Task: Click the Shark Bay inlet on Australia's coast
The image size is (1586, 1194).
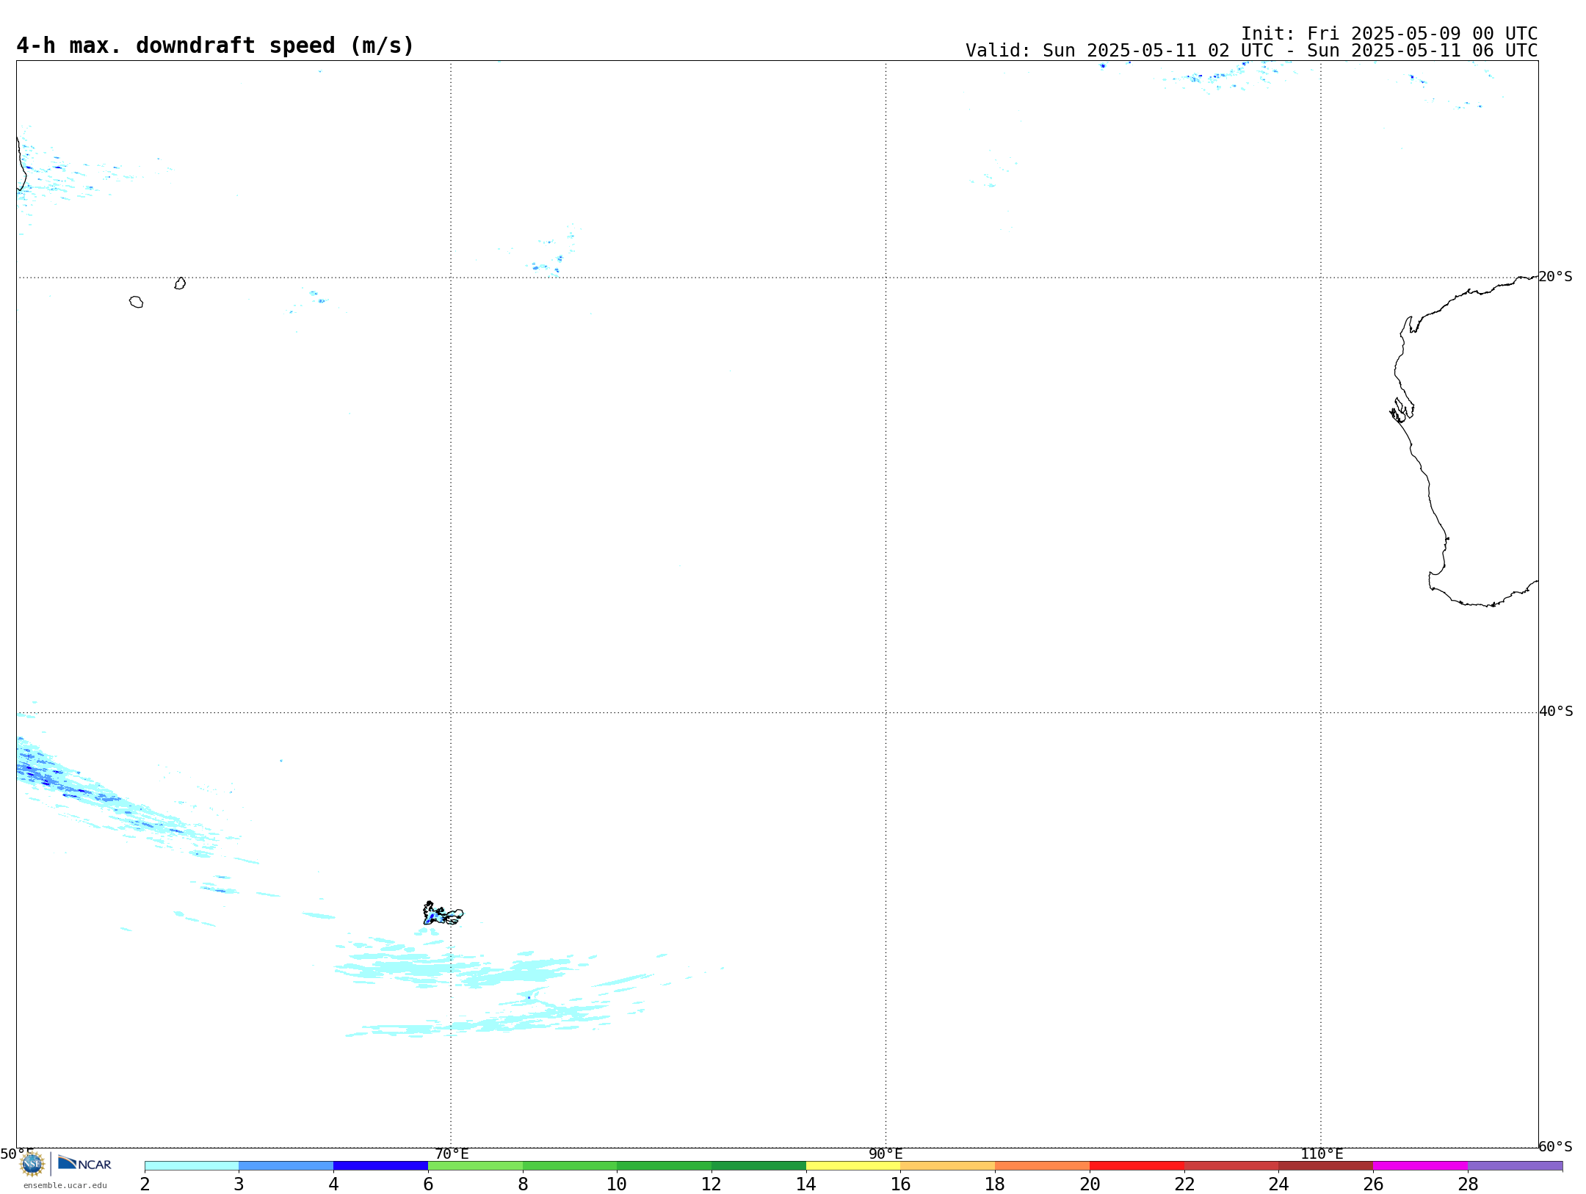Action: point(1402,410)
